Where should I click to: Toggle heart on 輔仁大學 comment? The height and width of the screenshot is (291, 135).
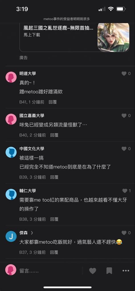[125, 191]
